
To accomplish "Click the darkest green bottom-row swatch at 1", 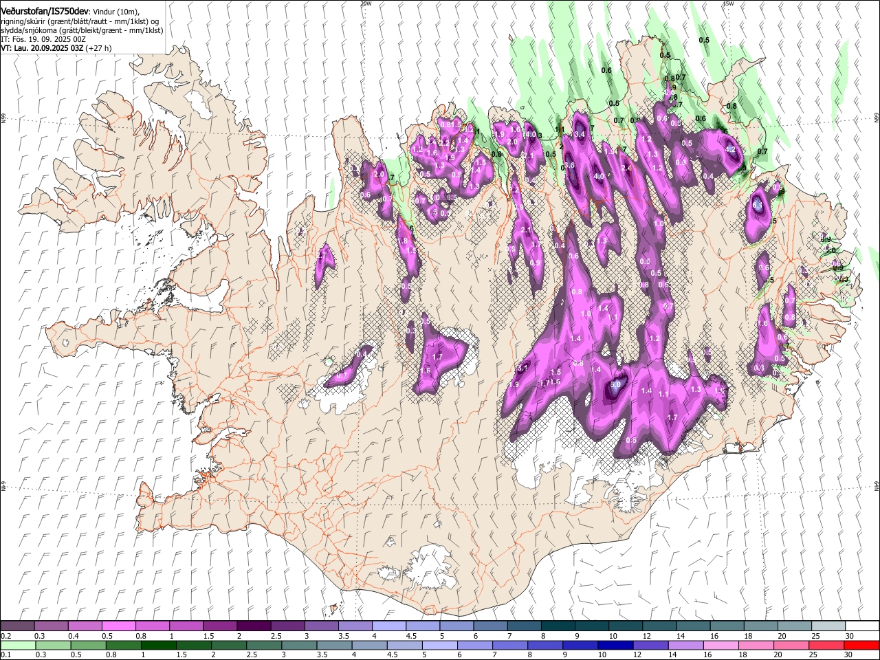I will coord(158,645).
